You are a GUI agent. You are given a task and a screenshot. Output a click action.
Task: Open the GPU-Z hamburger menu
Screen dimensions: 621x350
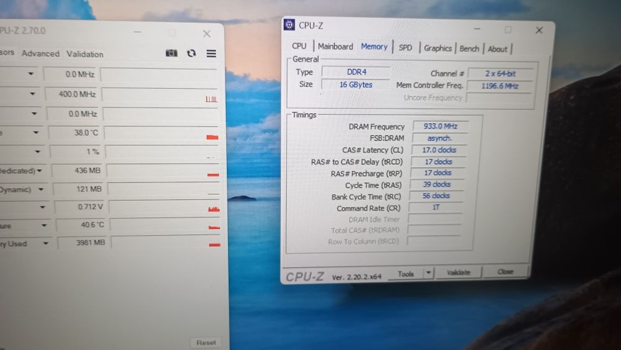tap(211, 53)
